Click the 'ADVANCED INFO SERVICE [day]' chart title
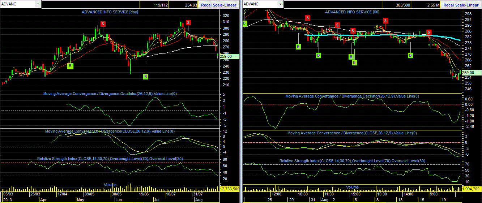Viewport: 482px width, 203px height. [110, 12]
